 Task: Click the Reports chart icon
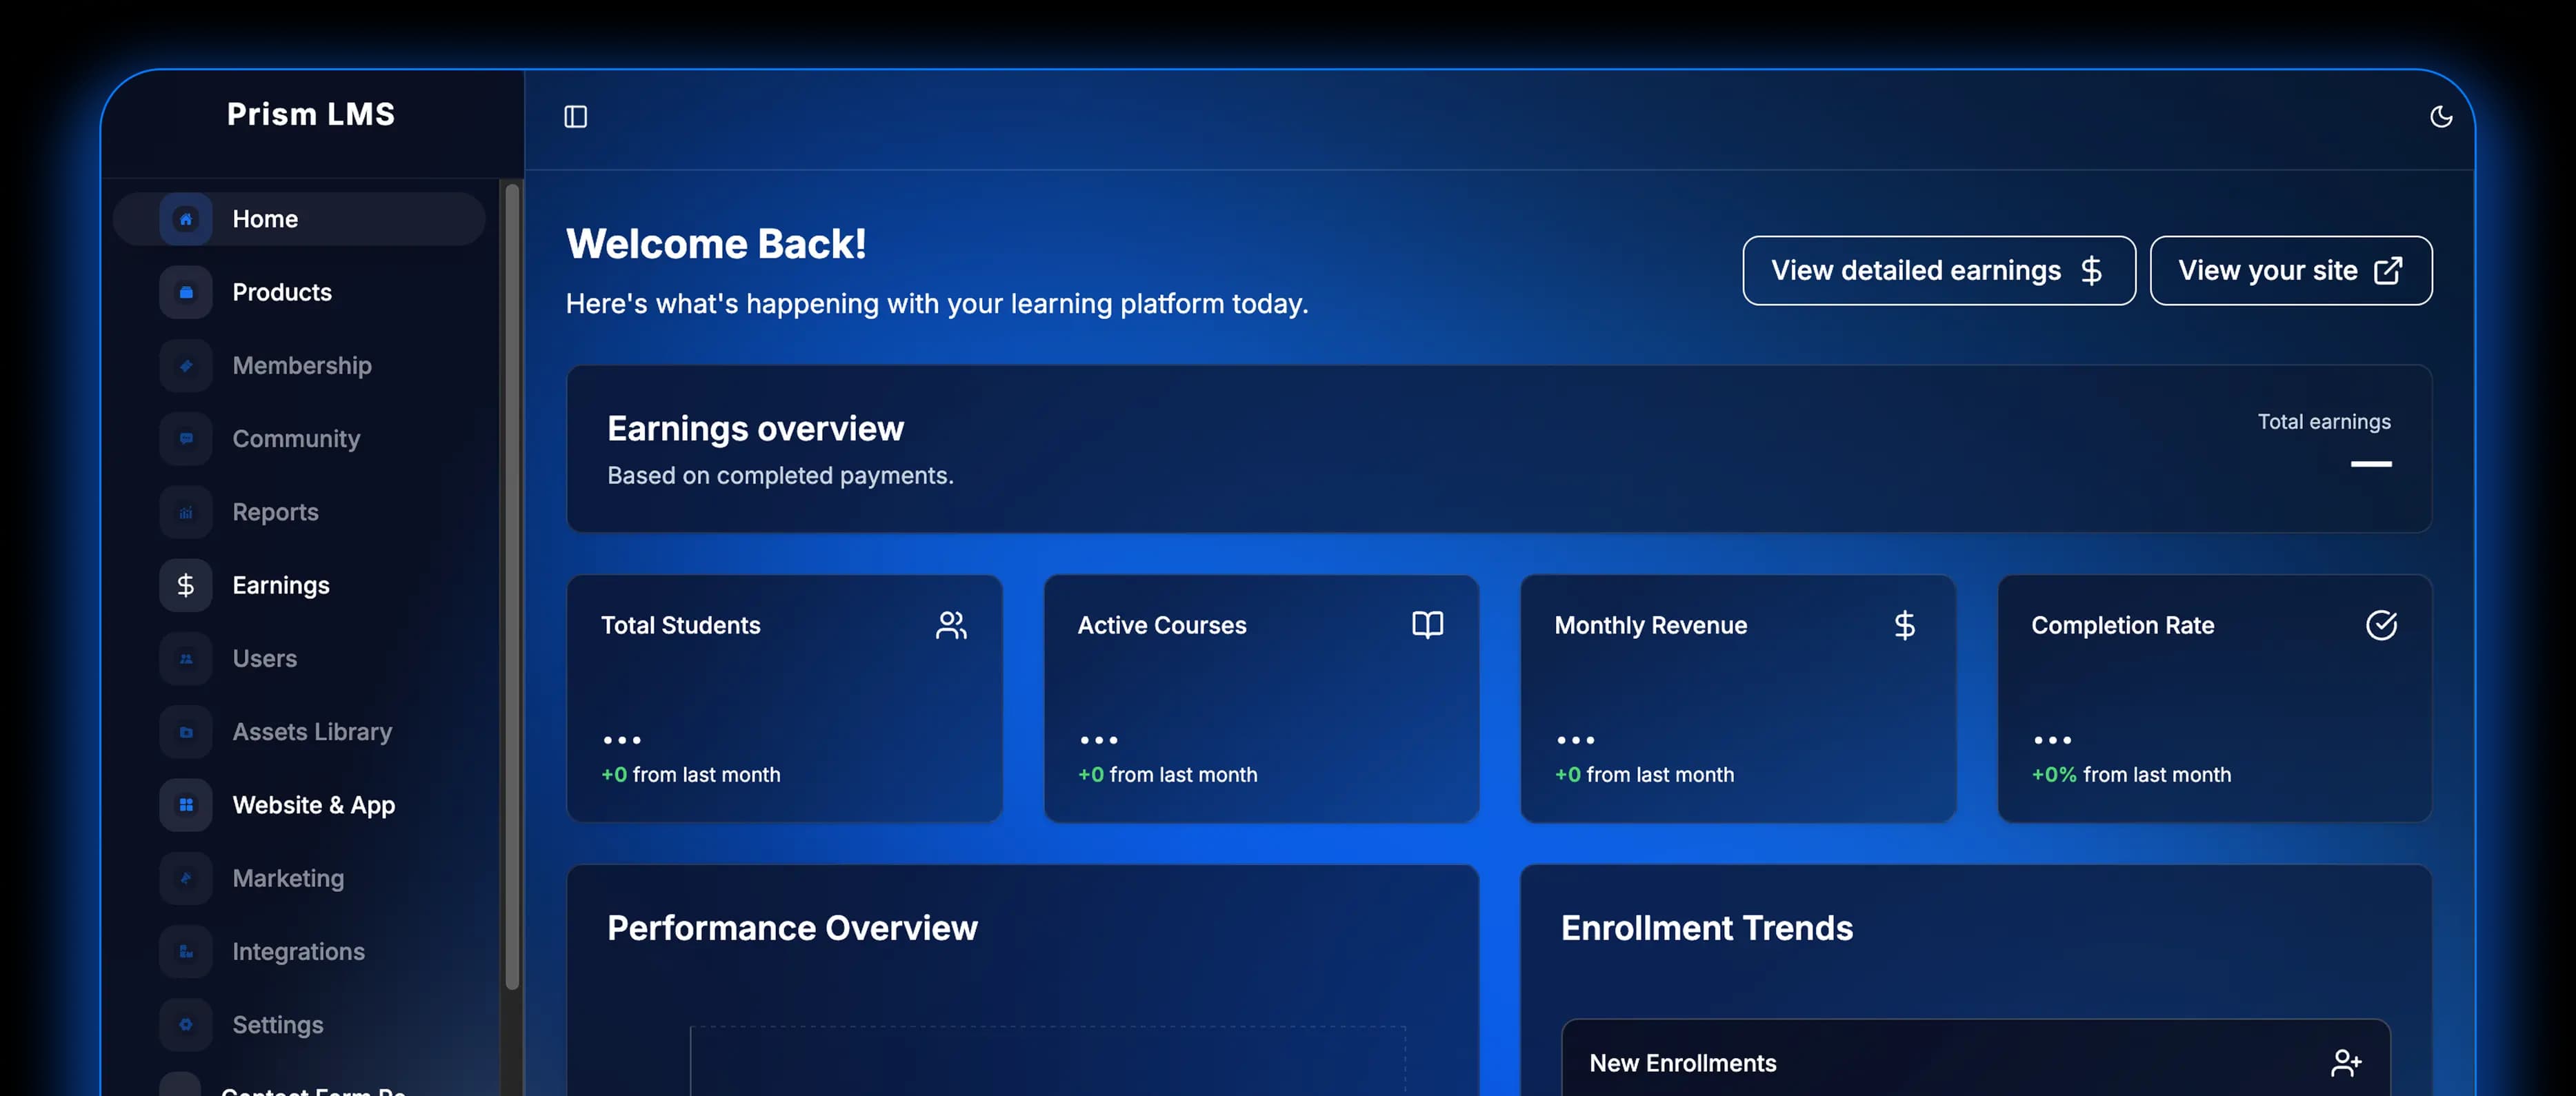(186, 511)
